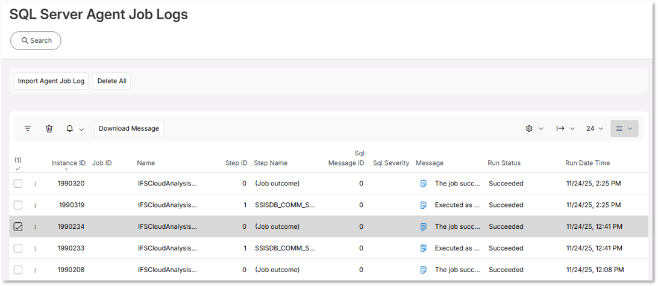The width and height of the screenshot is (658, 286).
Task: Click run date 11/24/25, 12:08 PM
Action: pyautogui.click(x=595, y=270)
